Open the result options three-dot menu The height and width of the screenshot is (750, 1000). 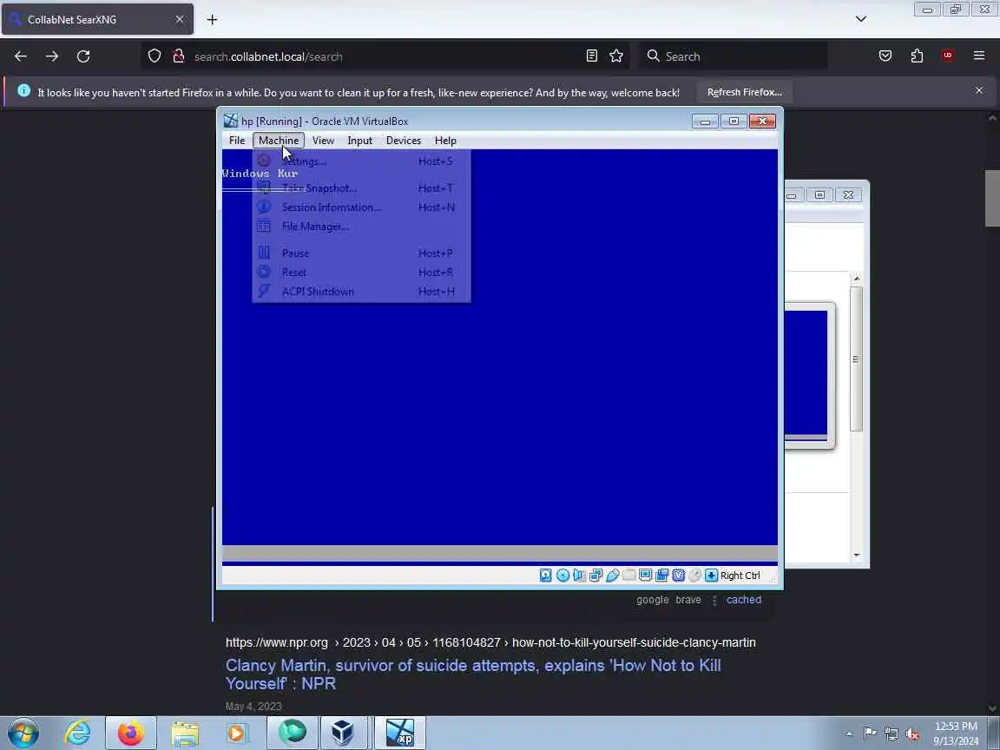pyautogui.click(x=714, y=600)
